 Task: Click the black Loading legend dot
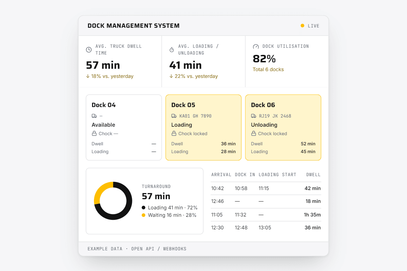point(143,208)
